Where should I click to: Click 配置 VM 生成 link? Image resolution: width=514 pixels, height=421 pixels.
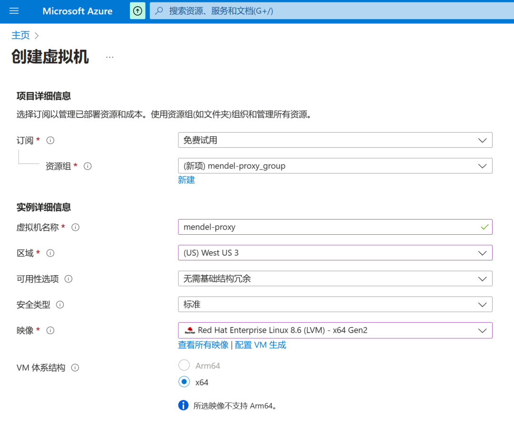(x=261, y=345)
